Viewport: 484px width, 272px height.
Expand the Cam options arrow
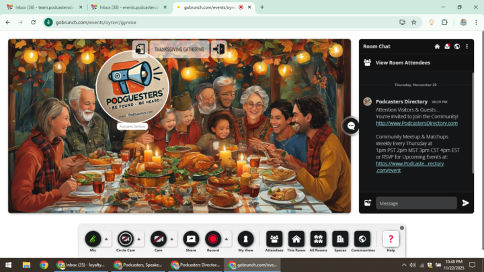pyautogui.click(x=172, y=239)
